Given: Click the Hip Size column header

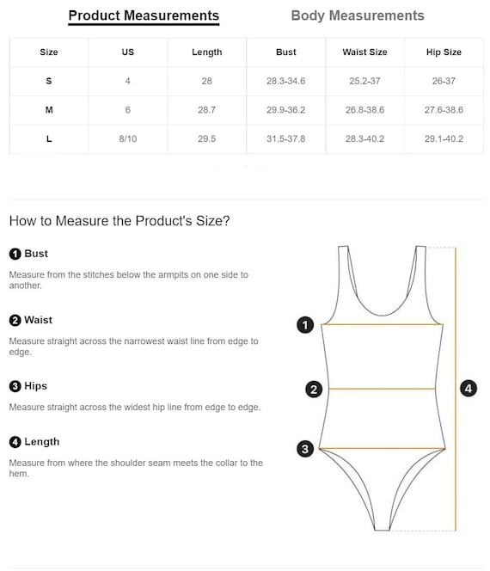Looking at the screenshot, I should (444, 52).
